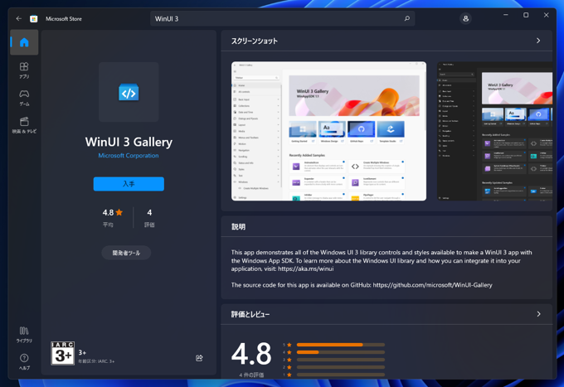Click the 年齢区分: IARC 3+ text
This screenshot has width=564, height=387.
click(96, 361)
